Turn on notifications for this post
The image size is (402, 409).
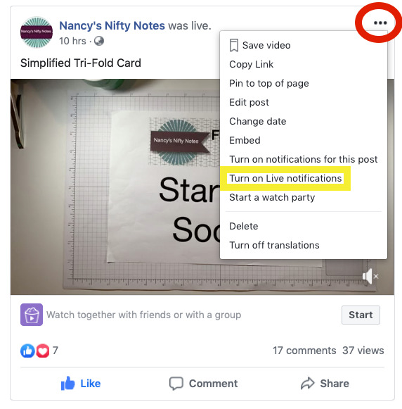(x=304, y=159)
